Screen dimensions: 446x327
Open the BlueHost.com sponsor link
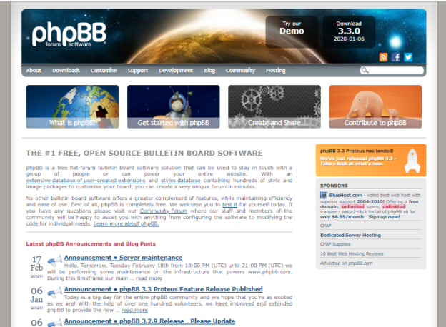click(346, 195)
